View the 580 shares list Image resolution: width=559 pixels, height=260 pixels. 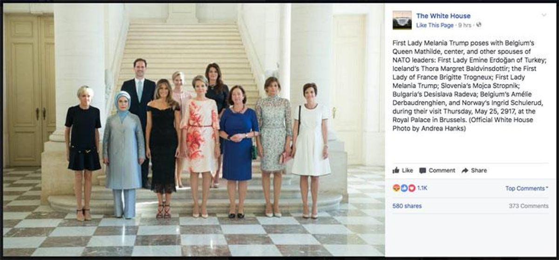(407, 206)
